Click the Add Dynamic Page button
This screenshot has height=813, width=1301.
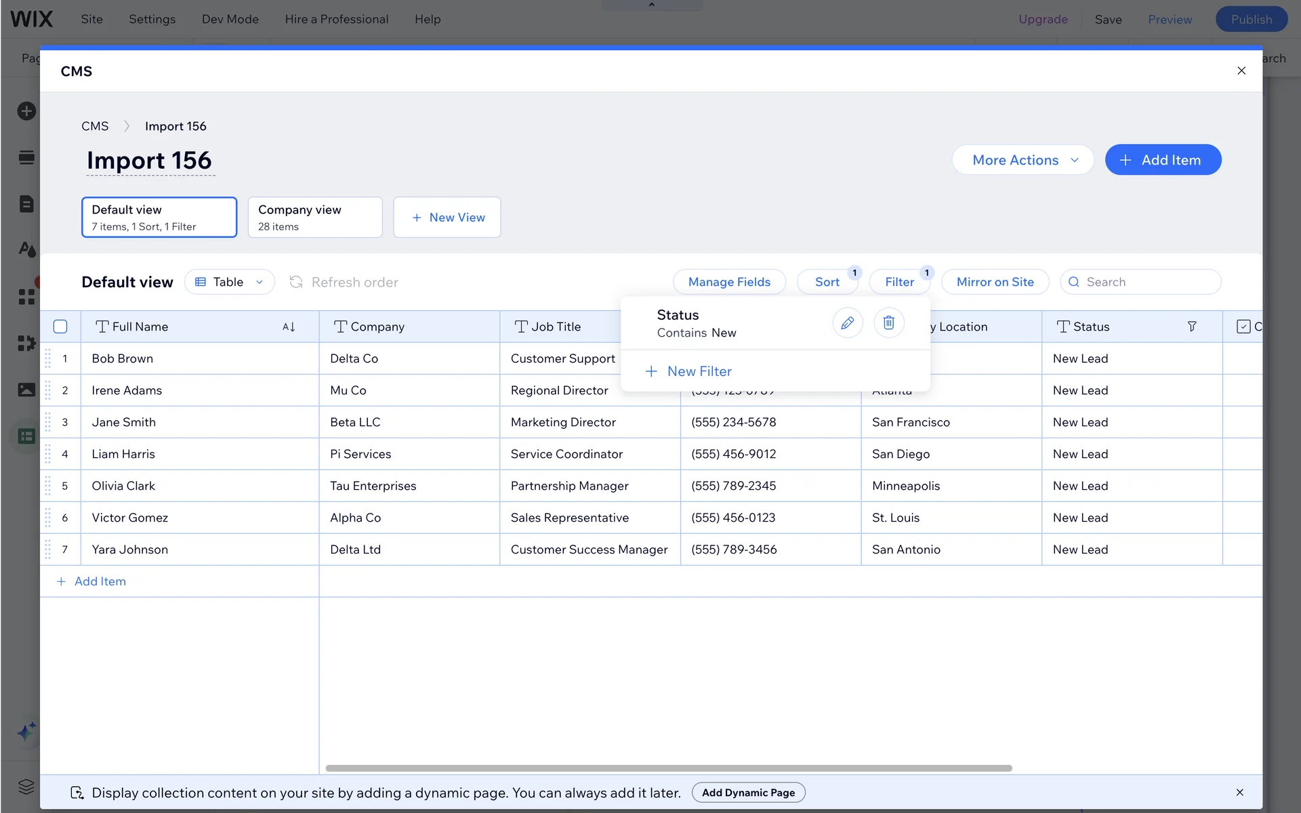click(748, 793)
